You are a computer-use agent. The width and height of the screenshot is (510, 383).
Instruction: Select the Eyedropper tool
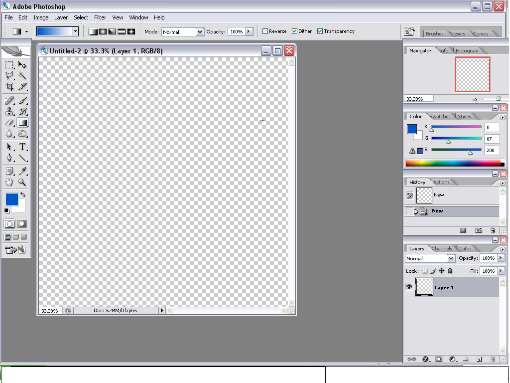pos(22,171)
